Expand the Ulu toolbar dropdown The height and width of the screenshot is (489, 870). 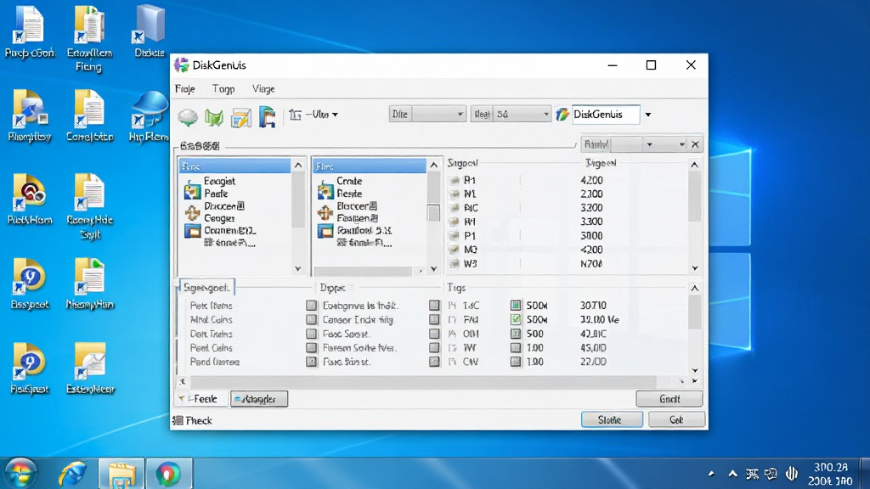point(335,115)
